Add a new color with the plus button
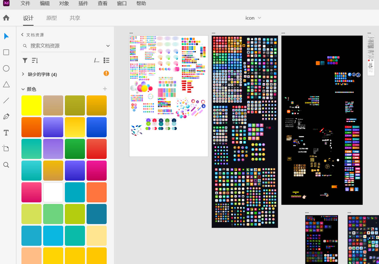This screenshot has height=264, width=379. click(105, 89)
